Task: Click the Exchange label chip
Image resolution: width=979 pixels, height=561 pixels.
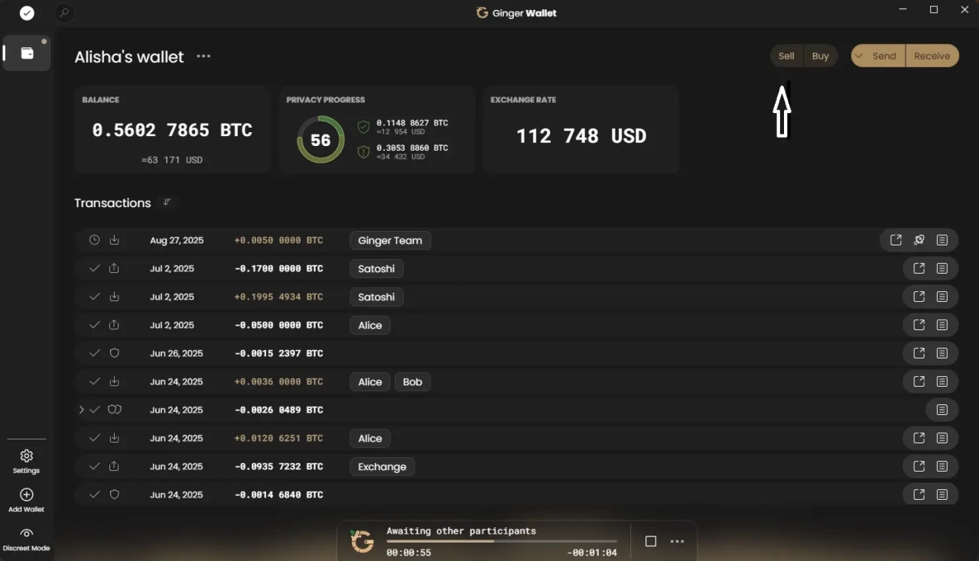Action: [x=382, y=466]
